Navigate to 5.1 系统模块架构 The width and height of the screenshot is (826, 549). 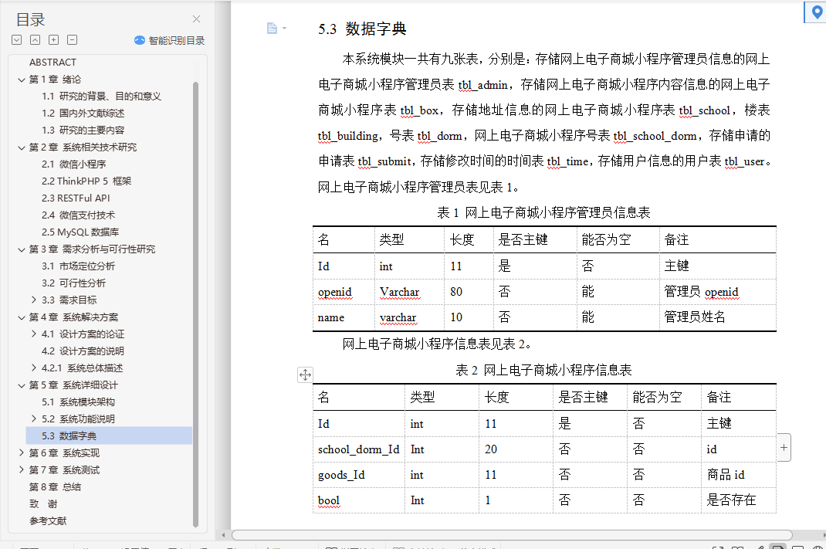[78, 402]
